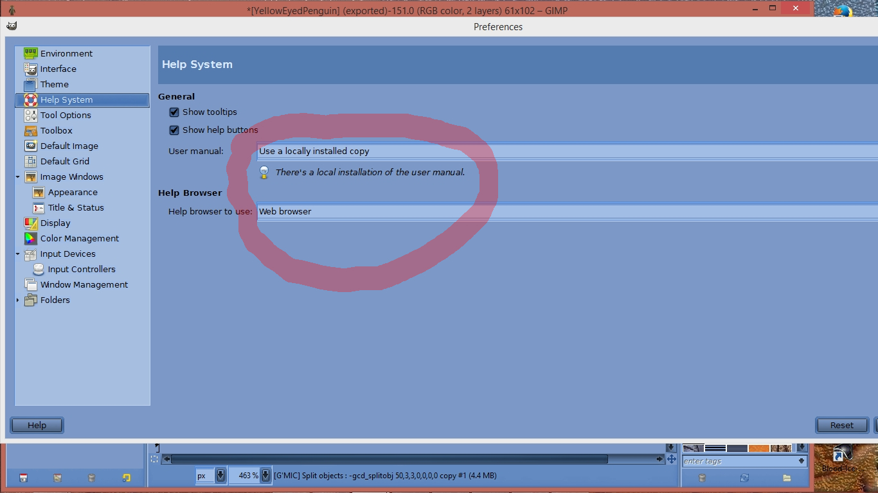Choose the Input Controllers icon
878x493 pixels.
click(x=39, y=269)
